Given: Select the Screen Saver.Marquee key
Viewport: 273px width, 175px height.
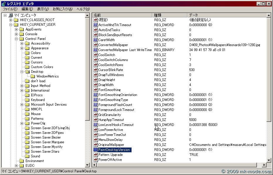Looking at the screenshot, I should (x=47, y=142).
